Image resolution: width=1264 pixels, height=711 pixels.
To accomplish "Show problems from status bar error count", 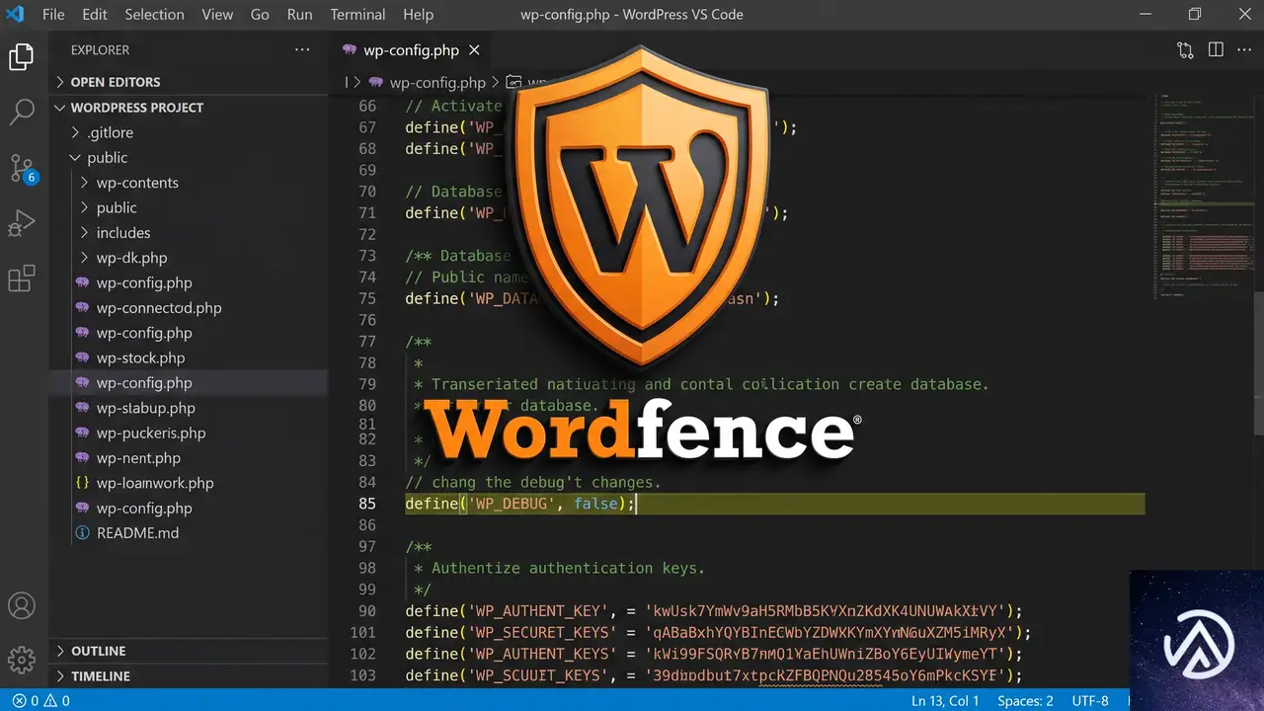I will 40,701.
